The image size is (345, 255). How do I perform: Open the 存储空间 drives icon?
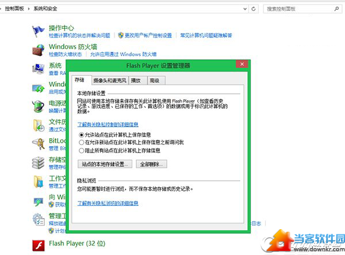pyautogui.click(x=39, y=163)
